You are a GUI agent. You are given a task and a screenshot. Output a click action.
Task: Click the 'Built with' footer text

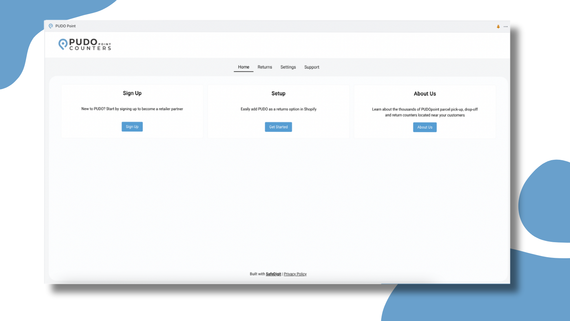257,274
